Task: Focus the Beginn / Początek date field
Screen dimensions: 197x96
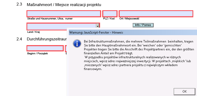Action: pos(45,48)
